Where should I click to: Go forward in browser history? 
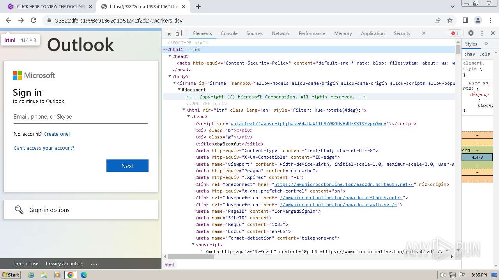click(x=21, y=20)
